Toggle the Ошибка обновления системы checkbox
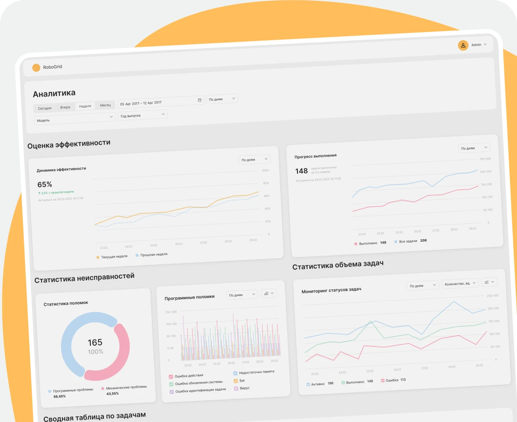The width and height of the screenshot is (517, 422). coord(171,384)
